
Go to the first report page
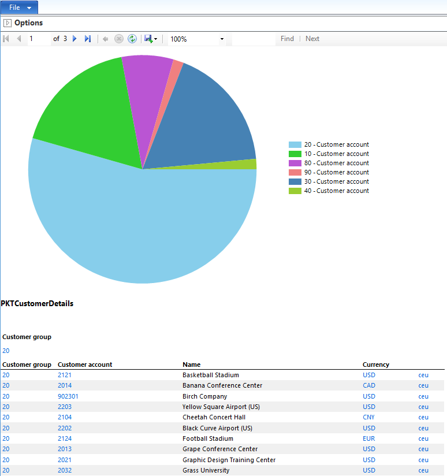6,39
